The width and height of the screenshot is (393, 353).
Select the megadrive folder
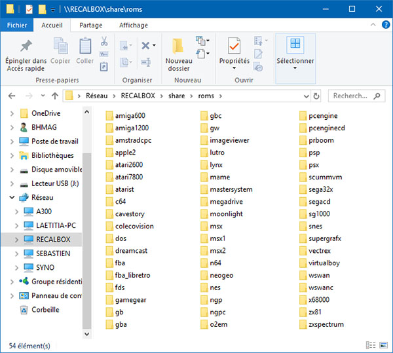click(222, 202)
